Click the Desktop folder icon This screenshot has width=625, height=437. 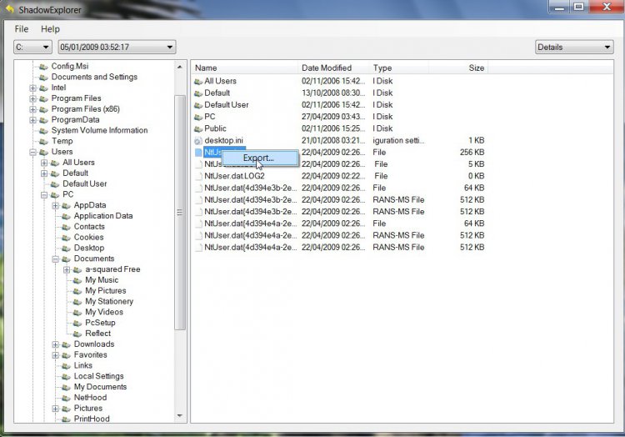click(66, 249)
